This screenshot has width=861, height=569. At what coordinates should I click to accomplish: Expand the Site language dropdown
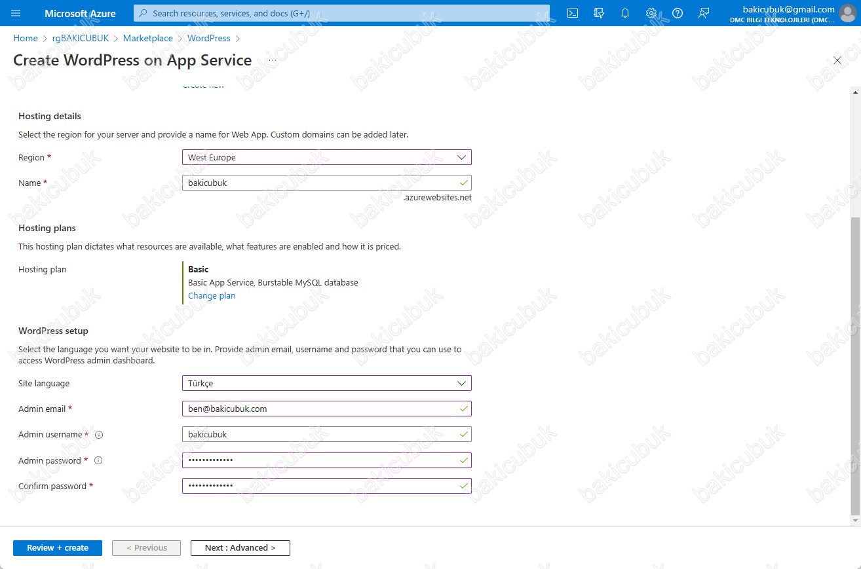click(x=327, y=383)
